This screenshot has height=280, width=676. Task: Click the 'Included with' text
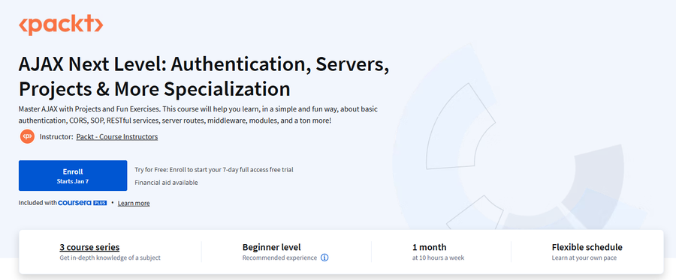click(x=38, y=203)
